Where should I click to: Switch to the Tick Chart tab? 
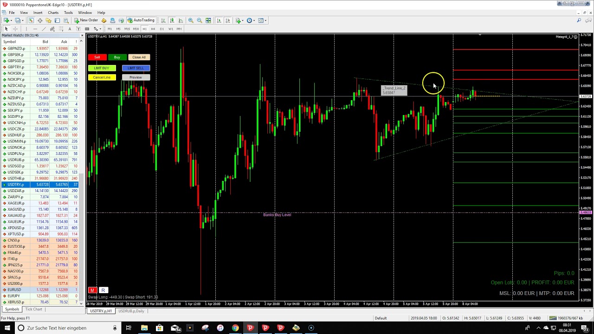[34, 309]
